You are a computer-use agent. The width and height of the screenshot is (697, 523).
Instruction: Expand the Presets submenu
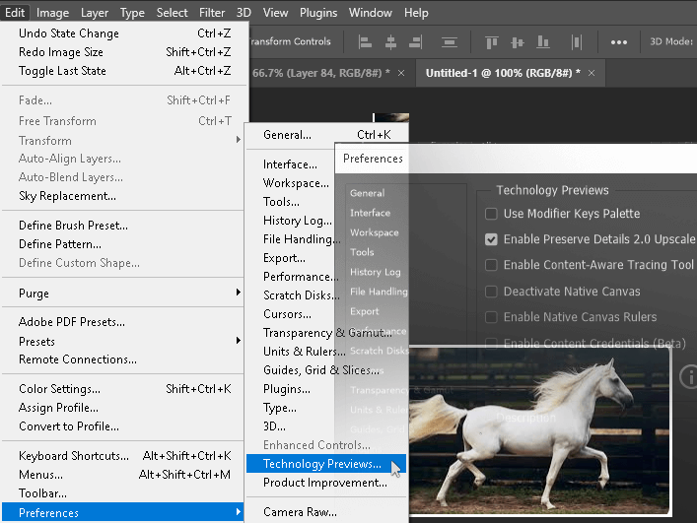pos(239,341)
